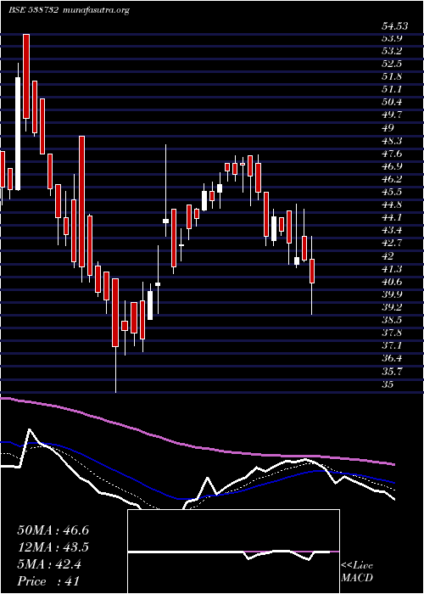
Task: Click the 42.7 price label
Action: tap(392, 244)
